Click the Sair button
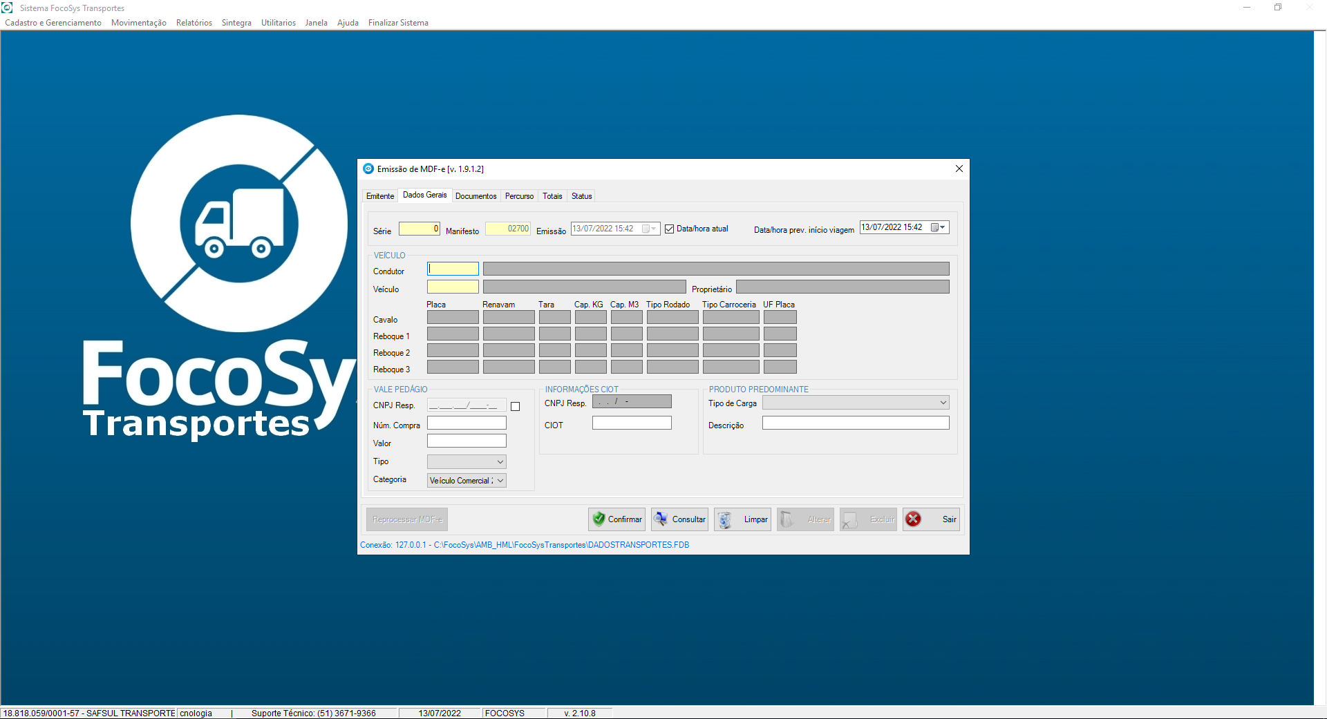This screenshot has width=1327, height=719. 931,519
